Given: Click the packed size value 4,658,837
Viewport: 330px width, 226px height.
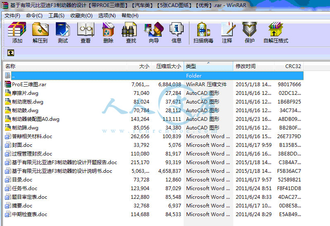Looking at the screenshot, I should 170,171.
